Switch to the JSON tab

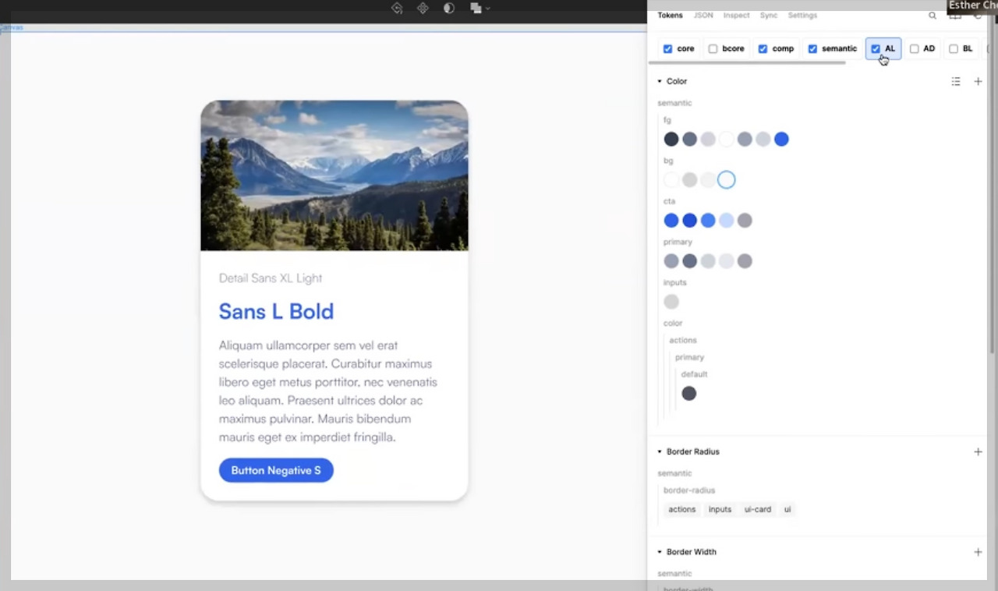(702, 15)
